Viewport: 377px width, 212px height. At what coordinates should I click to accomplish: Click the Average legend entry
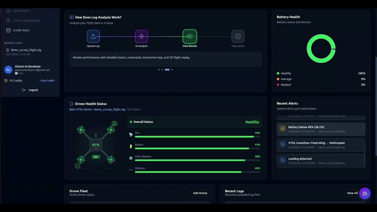(321, 79)
